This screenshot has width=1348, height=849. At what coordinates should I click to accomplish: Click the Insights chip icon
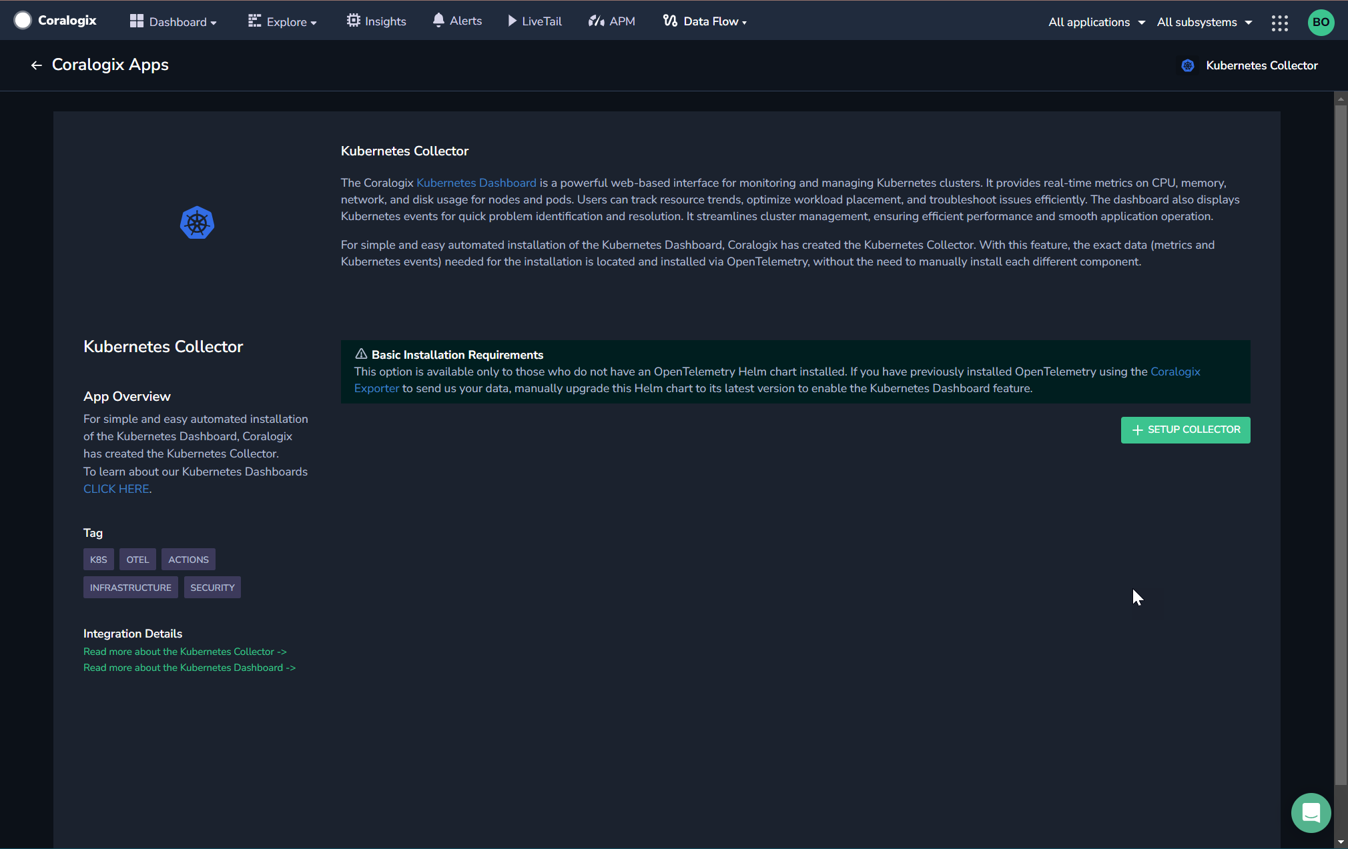click(353, 21)
